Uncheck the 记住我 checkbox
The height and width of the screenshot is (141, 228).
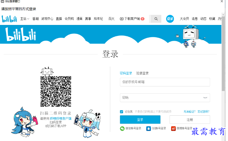pos(122,112)
